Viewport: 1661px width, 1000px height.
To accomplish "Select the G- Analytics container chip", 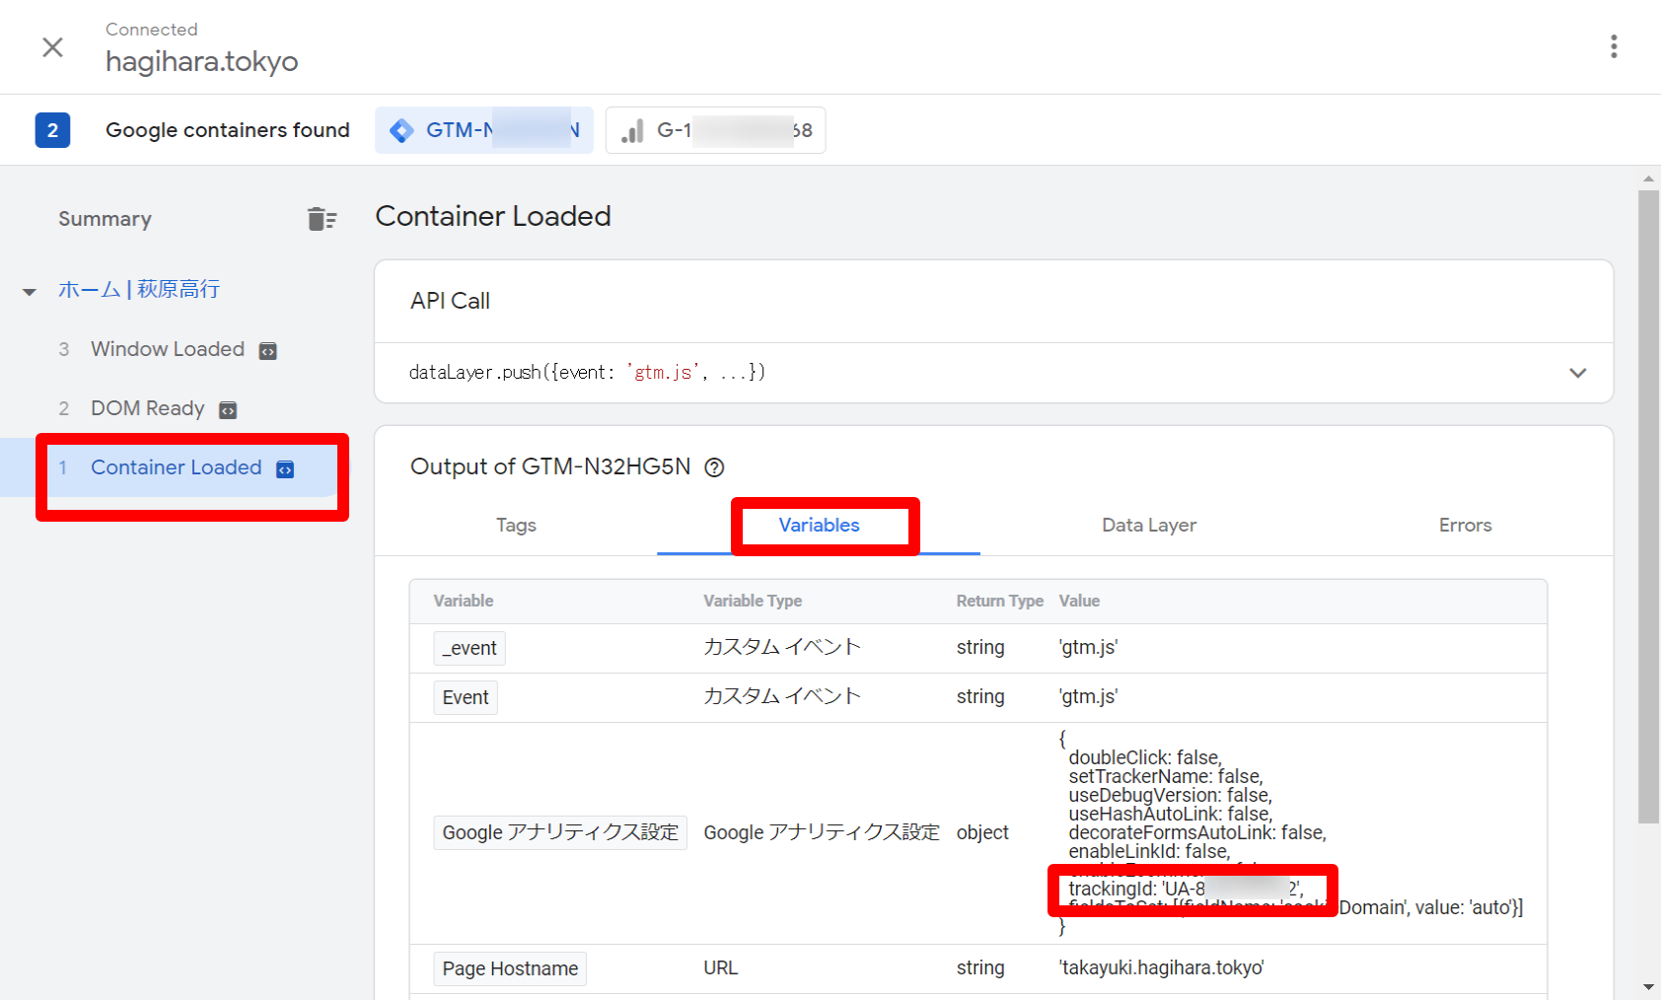I will pyautogui.click(x=716, y=130).
